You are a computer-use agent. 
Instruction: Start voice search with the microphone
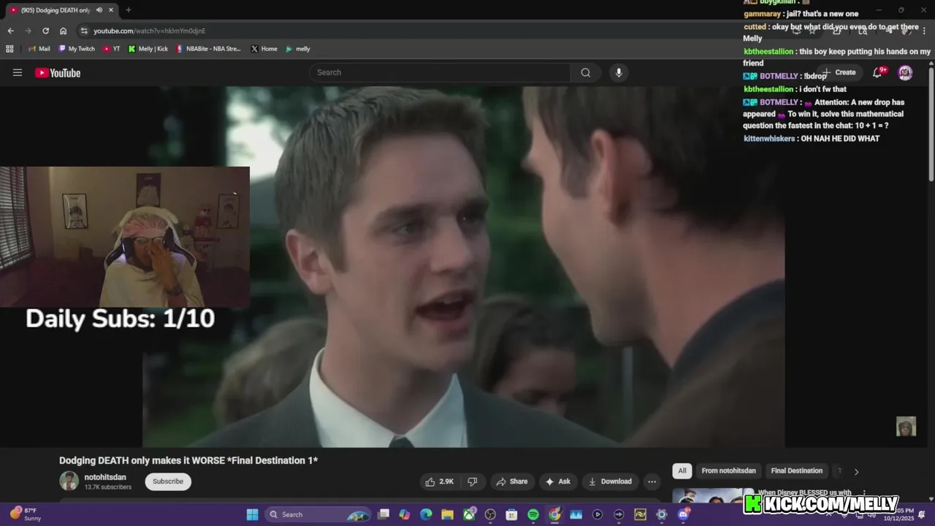tap(619, 72)
